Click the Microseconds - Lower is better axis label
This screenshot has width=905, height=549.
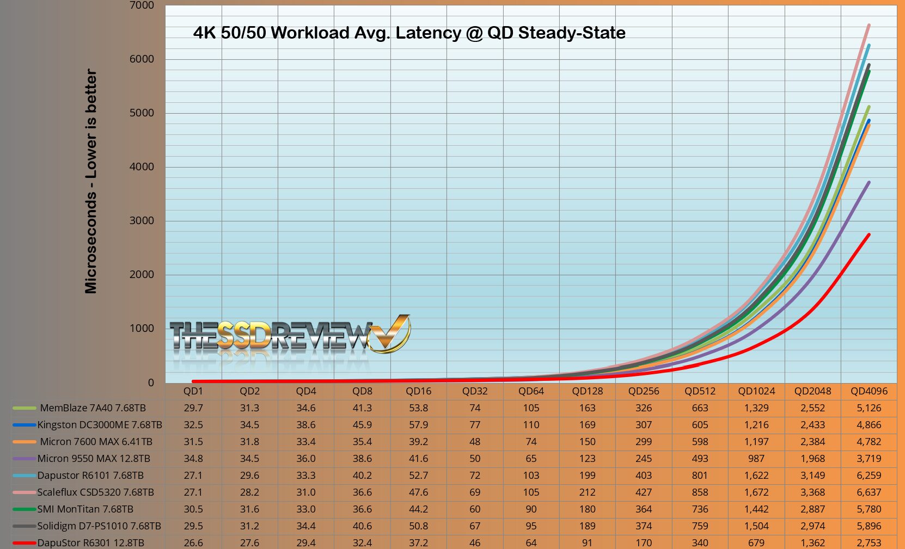pyautogui.click(x=90, y=181)
